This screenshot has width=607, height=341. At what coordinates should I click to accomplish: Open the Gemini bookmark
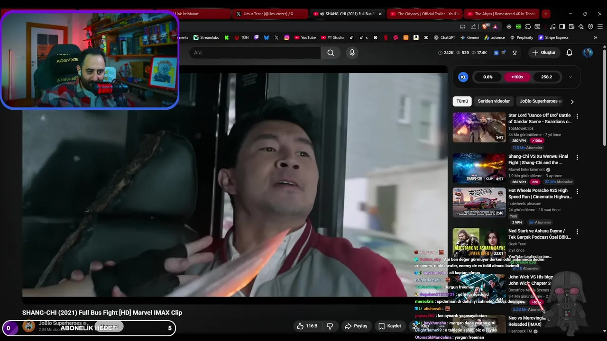[x=469, y=37]
